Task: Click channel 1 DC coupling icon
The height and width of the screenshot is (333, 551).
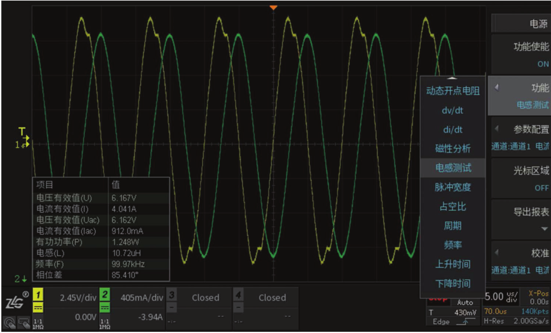Action: pos(38,307)
